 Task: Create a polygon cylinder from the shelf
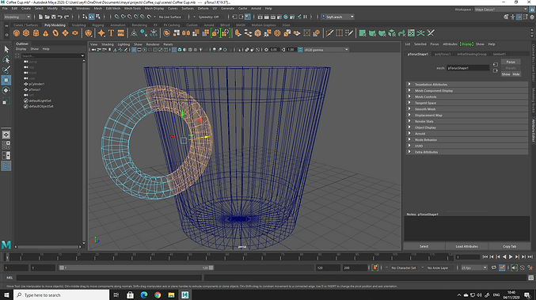click(36, 33)
